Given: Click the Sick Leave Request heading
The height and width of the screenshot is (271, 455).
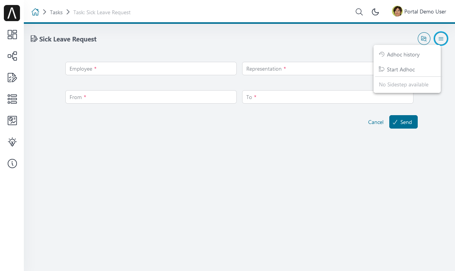Looking at the screenshot, I should pos(68,39).
